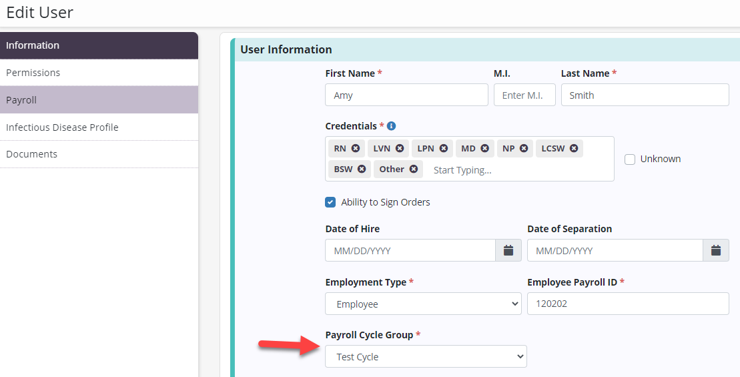This screenshot has width=740, height=377.
Task: Open the Date of Hire calendar picker
Action: (508, 251)
